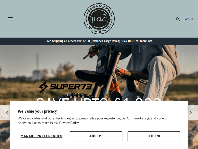Click the We value your privacy heading
The width and height of the screenshot is (198, 149).
tap(37, 111)
